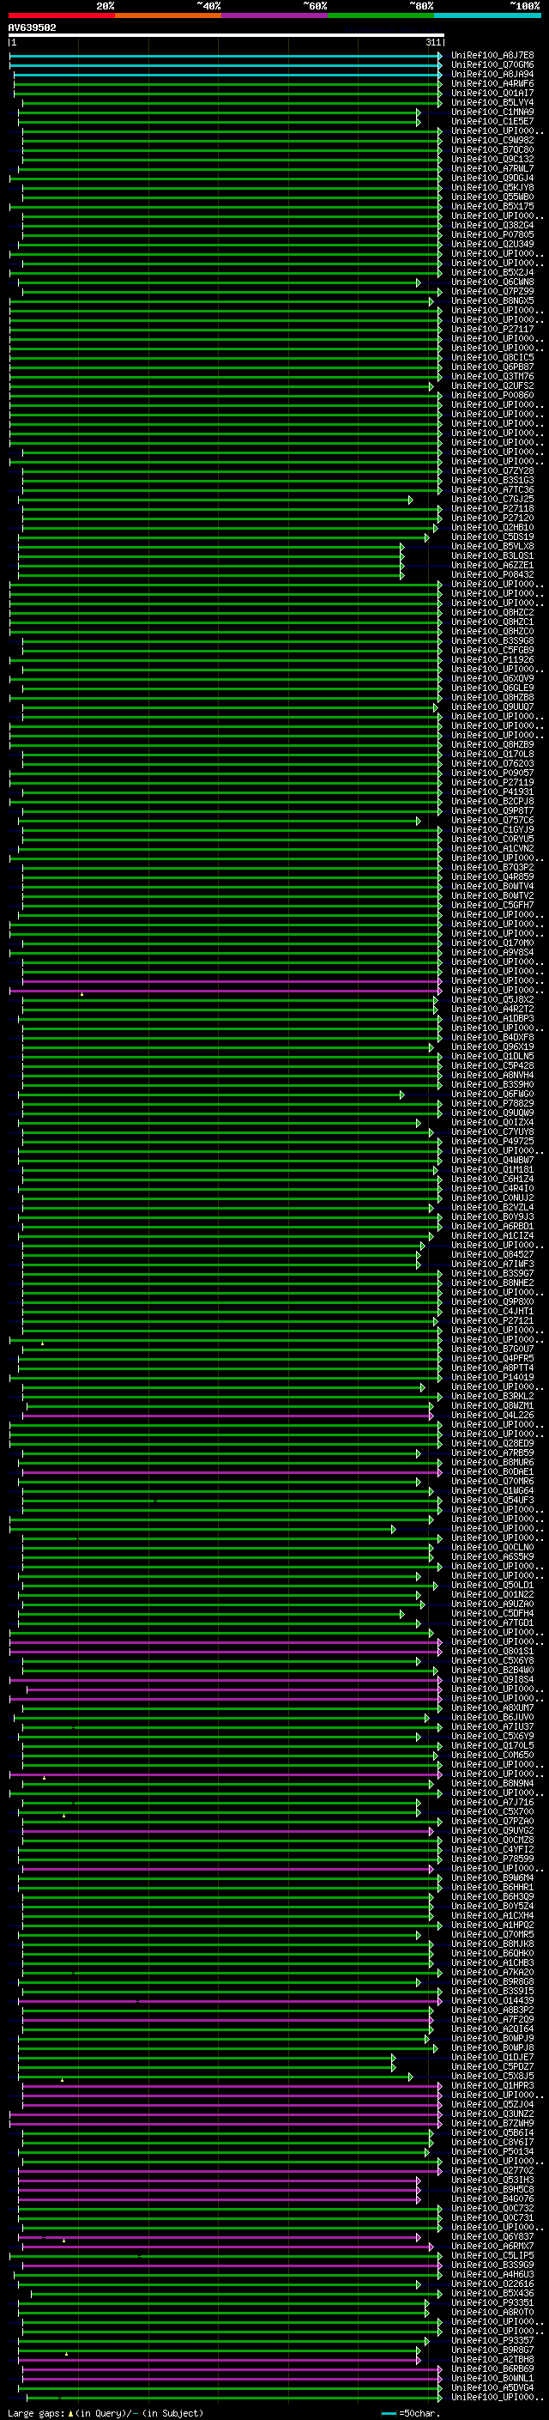Screen dimensions: 549x2420
Task: Select the UniRef100_A7TC36 label
Action: (x=492, y=489)
